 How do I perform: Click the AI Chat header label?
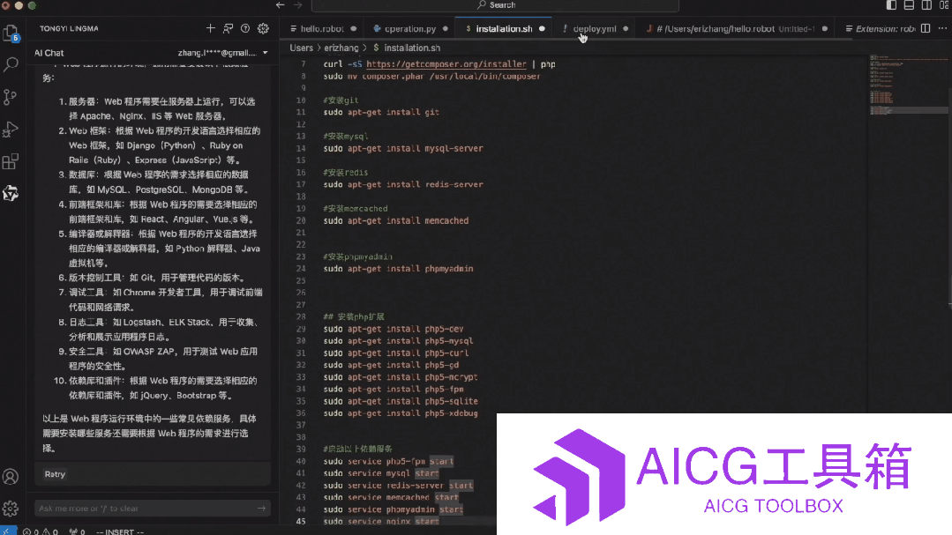pos(49,53)
